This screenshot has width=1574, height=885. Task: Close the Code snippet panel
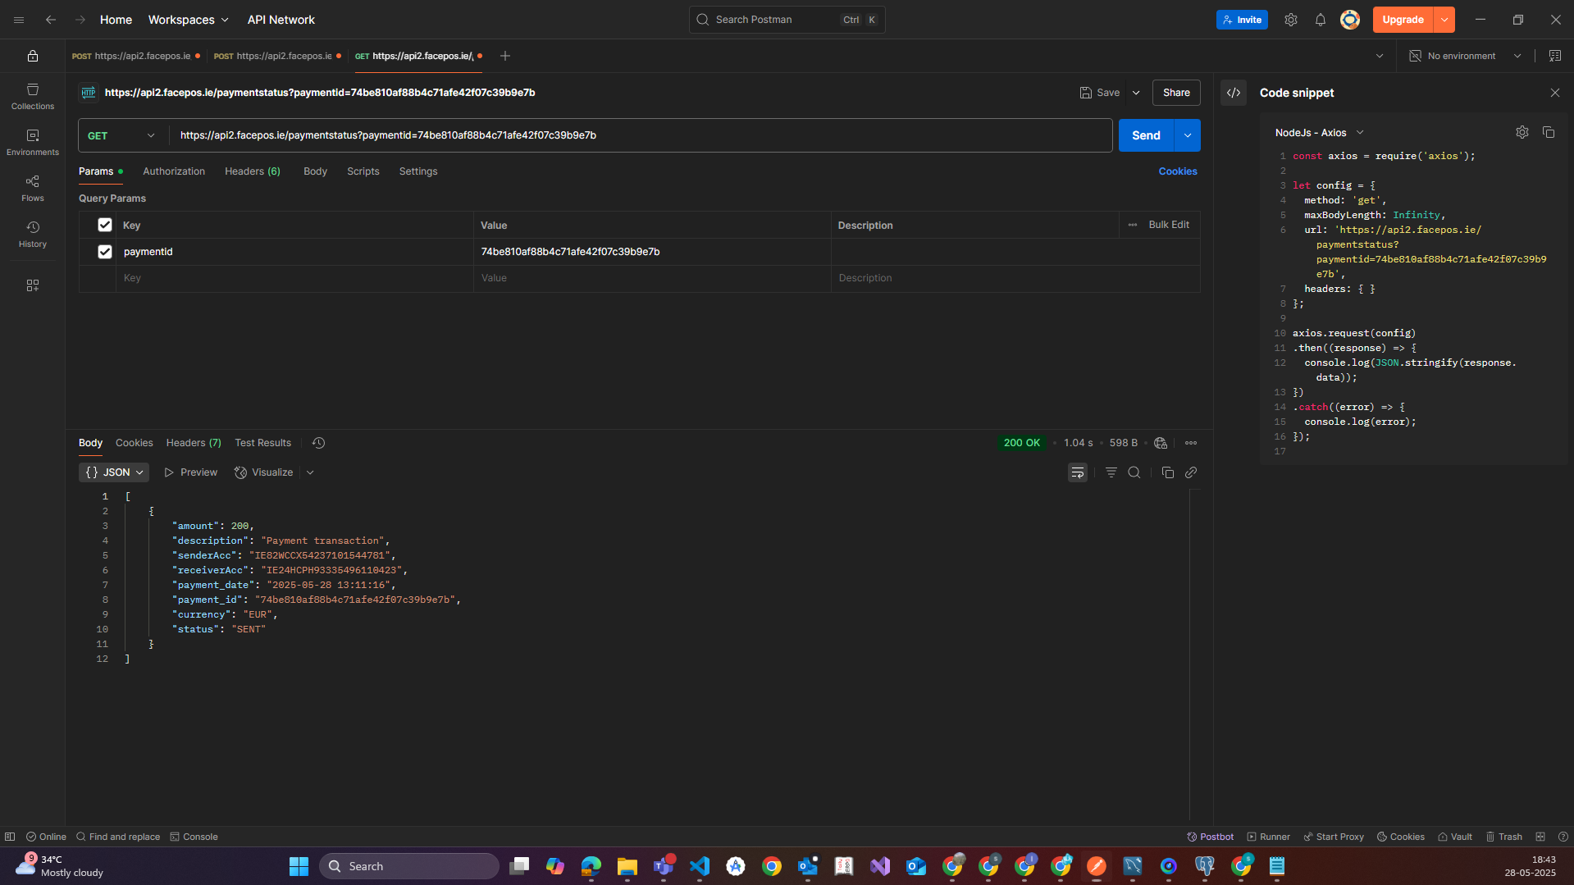(x=1555, y=93)
